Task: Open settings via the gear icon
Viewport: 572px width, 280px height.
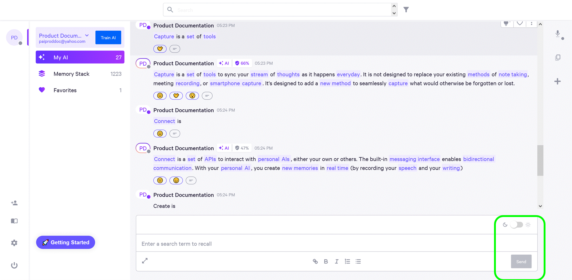Action: [14, 243]
